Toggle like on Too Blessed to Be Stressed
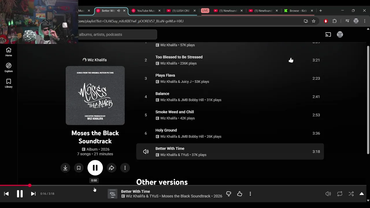The width and height of the screenshot is (370, 208). coord(291,60)
